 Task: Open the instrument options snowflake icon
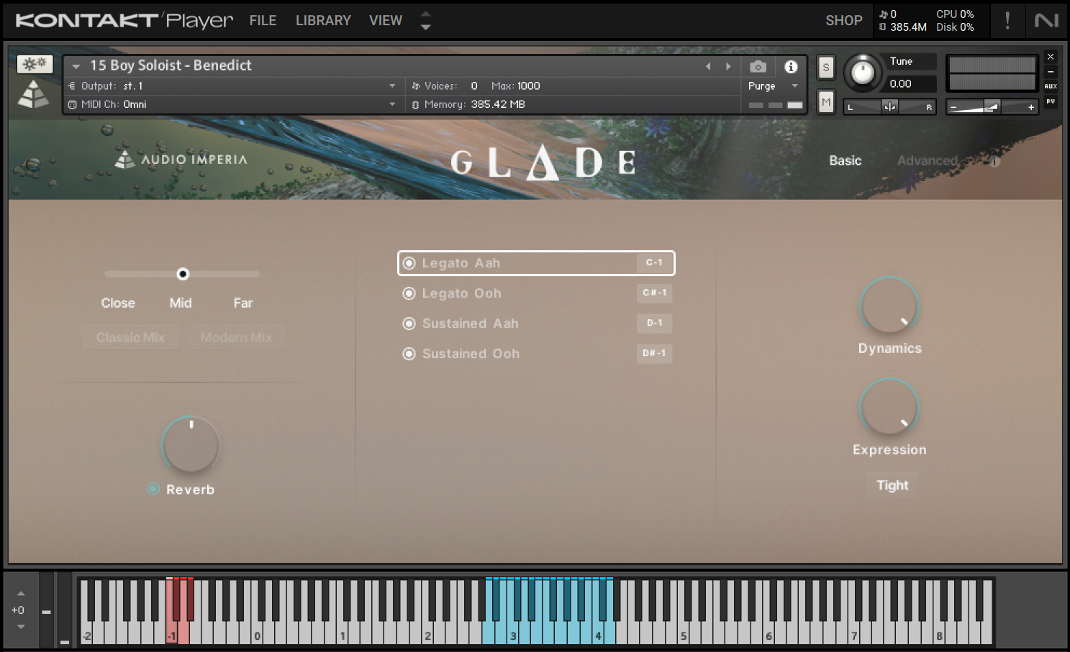35,64
